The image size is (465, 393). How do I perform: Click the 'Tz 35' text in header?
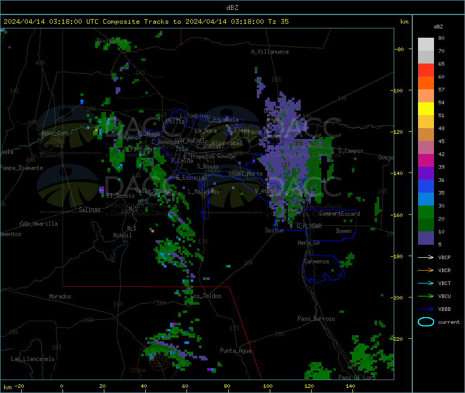[x=278, y=22]
